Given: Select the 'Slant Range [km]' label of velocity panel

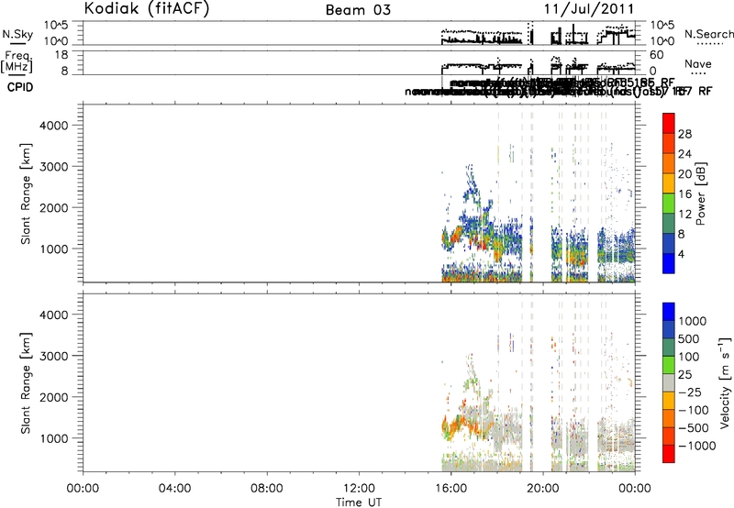Looking at the screenshot, I should click(x=26, y=382).
